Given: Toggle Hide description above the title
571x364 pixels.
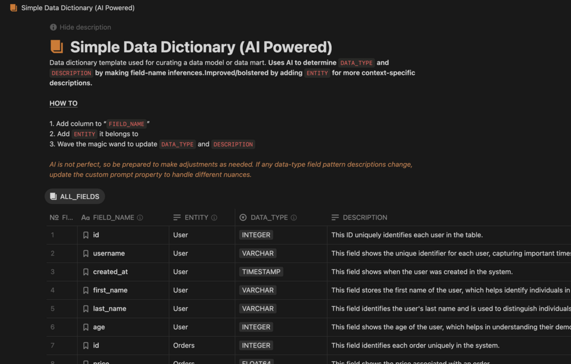Looking at the screenshot, I should tap(80, 27).
